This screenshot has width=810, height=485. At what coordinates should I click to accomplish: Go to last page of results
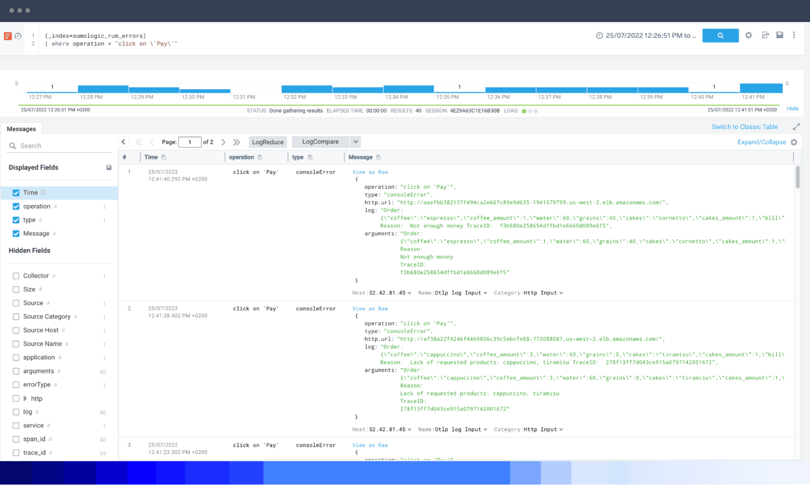237,142
